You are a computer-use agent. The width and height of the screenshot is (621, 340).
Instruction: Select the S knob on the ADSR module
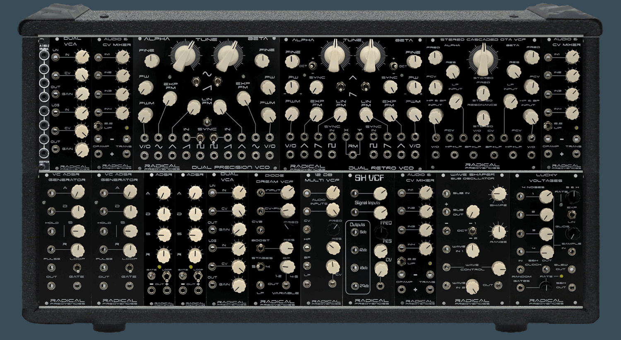click(x=164, y=233)
